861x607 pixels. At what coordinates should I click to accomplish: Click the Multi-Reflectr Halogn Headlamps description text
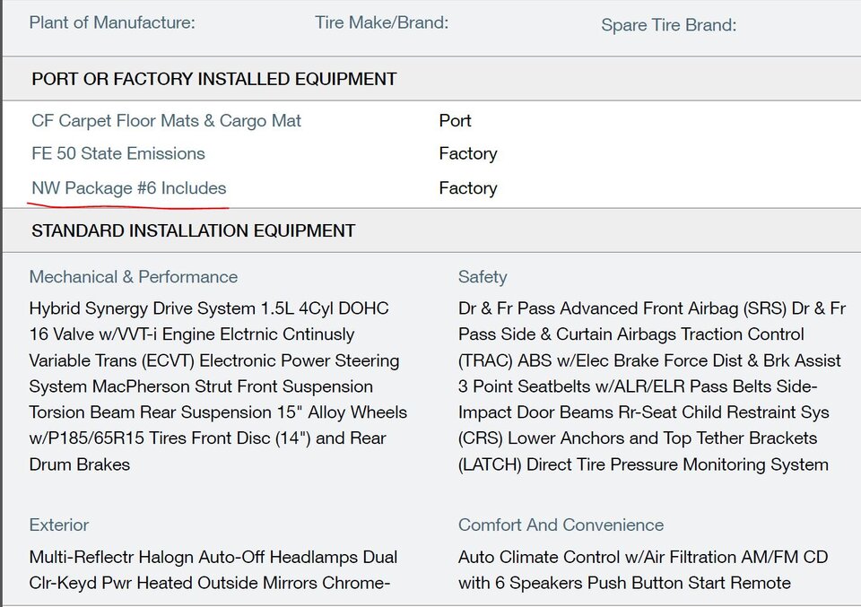(213, 570)
